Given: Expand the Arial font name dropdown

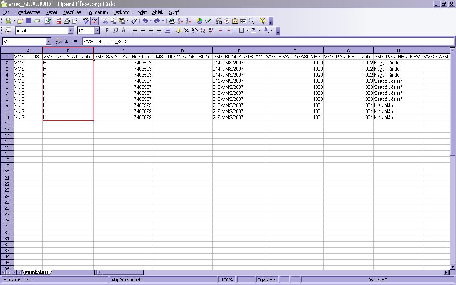Looking at the screenshot, I should click(71, 31).
